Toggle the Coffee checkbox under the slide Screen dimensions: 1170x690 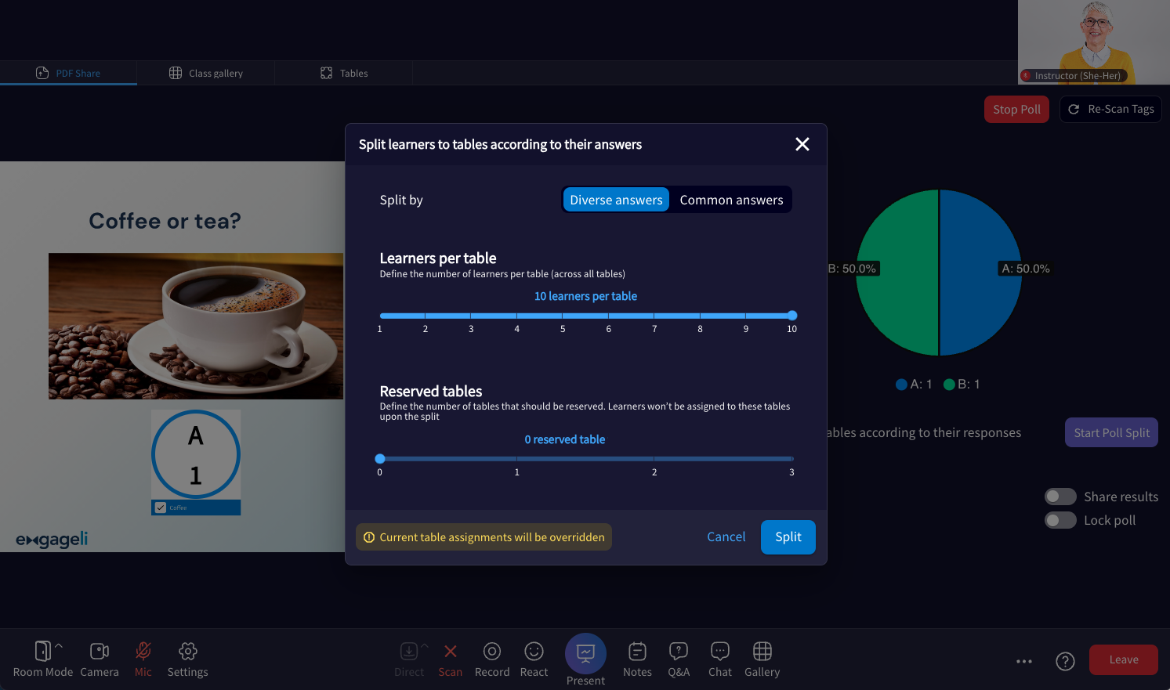click(161, 508)
